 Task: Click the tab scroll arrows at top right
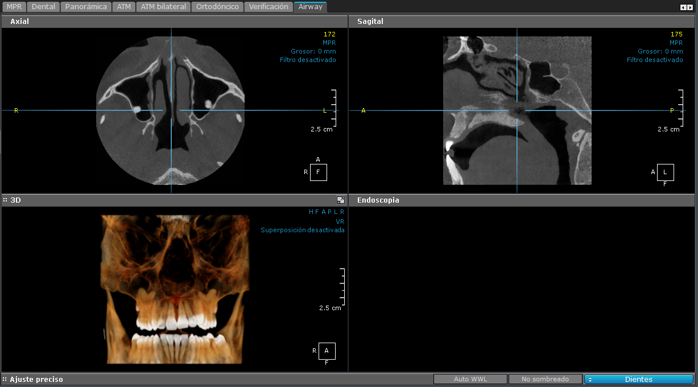[x=687, y=7]
